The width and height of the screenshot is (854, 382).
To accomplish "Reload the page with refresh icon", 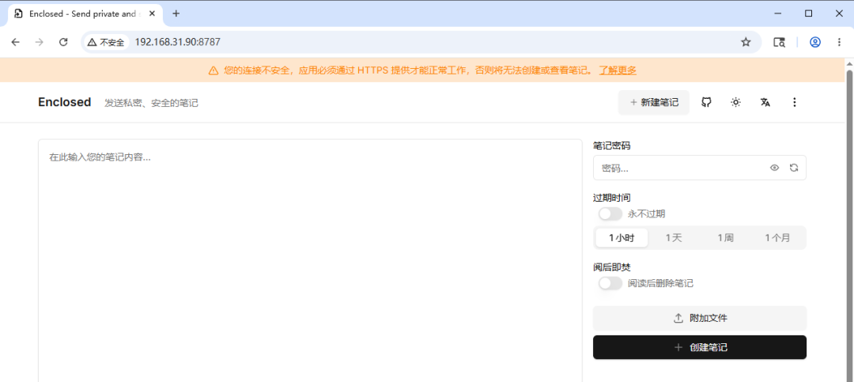I will pyautogui.click(x=63, y=42).
